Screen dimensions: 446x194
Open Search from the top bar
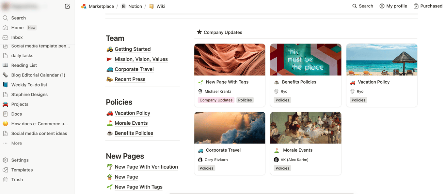tap(362, 6)
